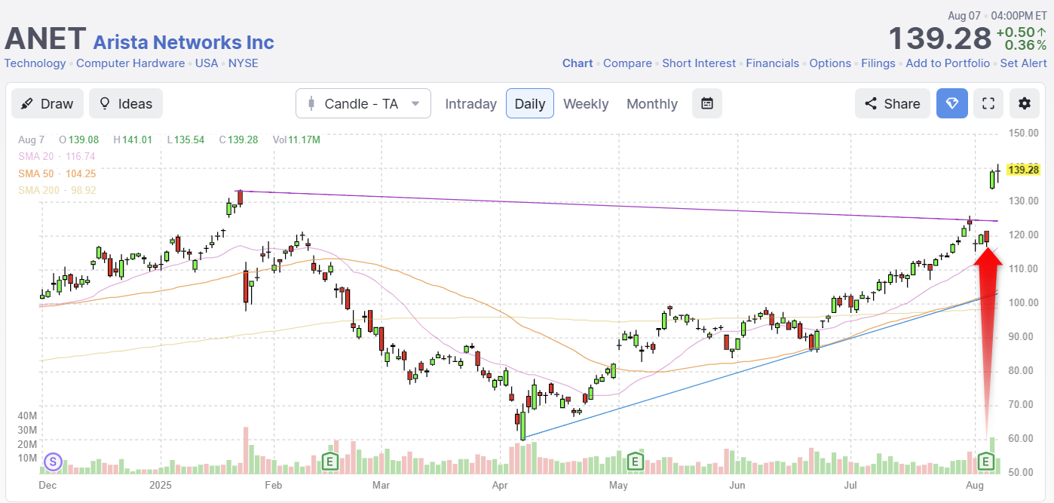Open the NYSE exchange link
This screenshot has width=1054, height=503.
[244, 63]
